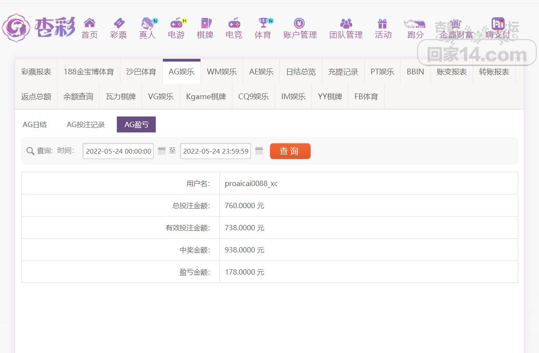This screenshot has width=539, height=353.
Task: Open the 团队管理 team icon
Action: point(346,23)
